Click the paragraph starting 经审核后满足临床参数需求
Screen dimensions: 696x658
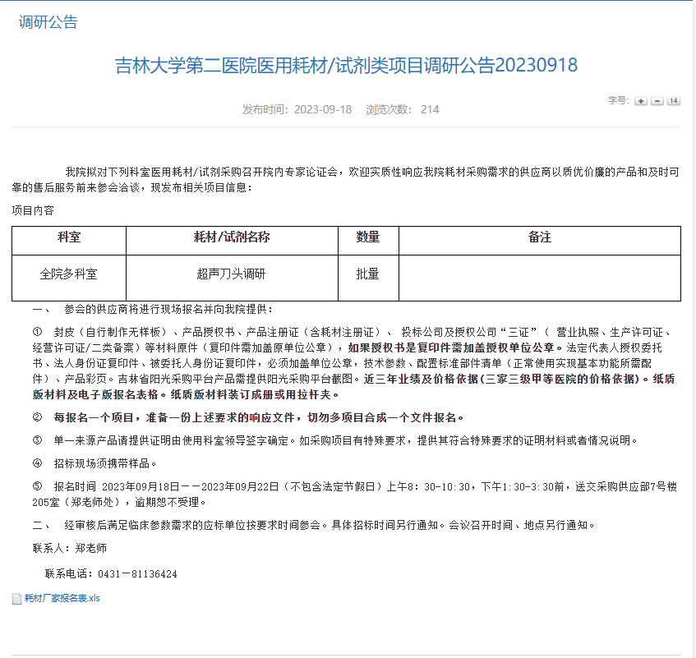click(314, 526)
